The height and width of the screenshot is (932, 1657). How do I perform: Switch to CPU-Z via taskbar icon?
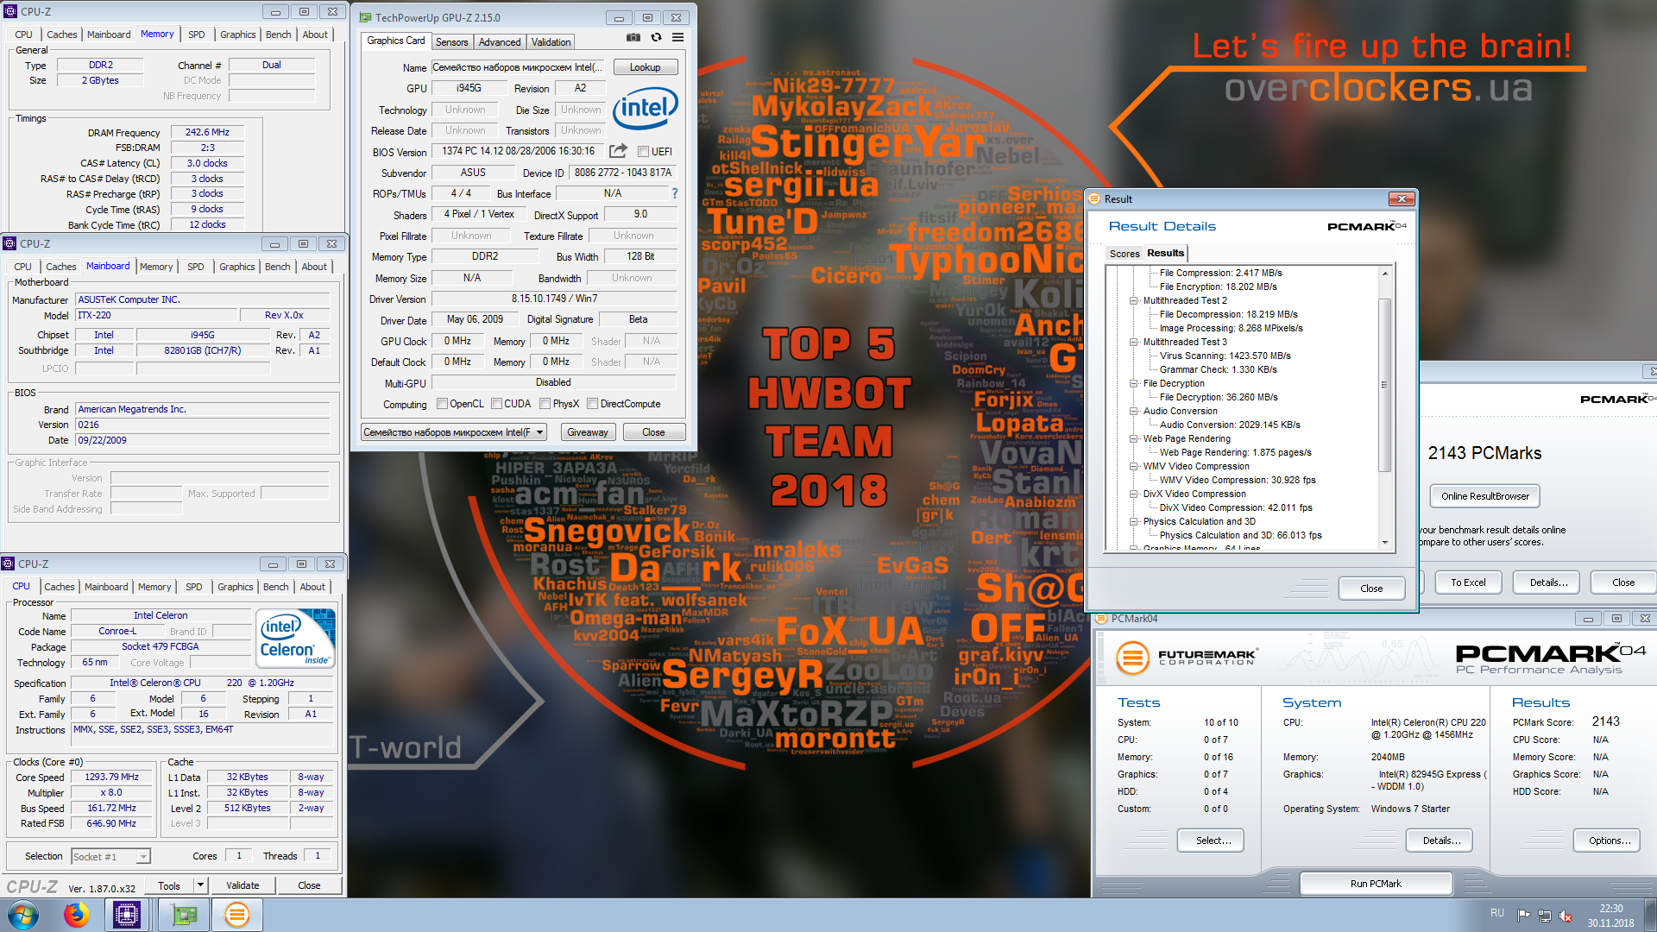(127, 915)
